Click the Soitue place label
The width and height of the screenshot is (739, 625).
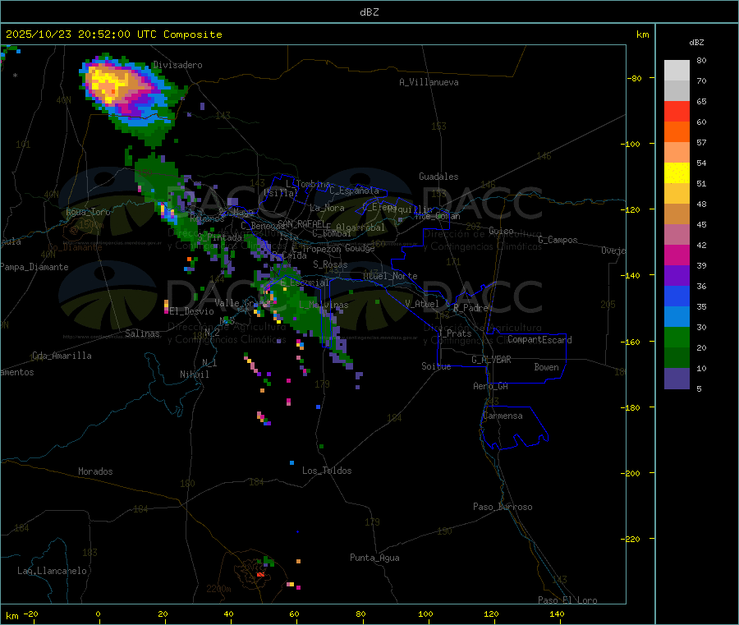pos(436,365)
